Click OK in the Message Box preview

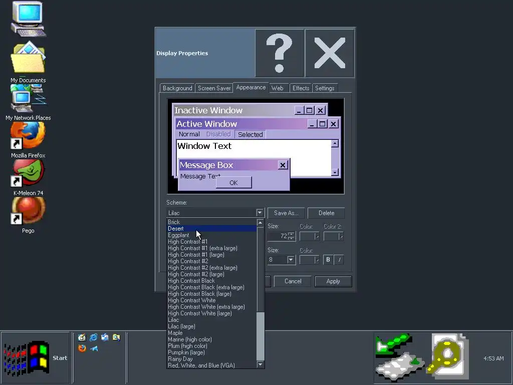(x=233, y=182)
